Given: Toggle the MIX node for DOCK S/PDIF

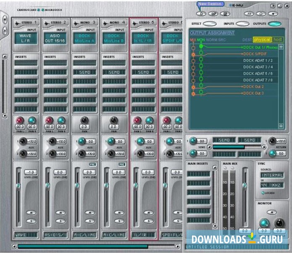Looking at the screenshot, I should coord(193,54).
